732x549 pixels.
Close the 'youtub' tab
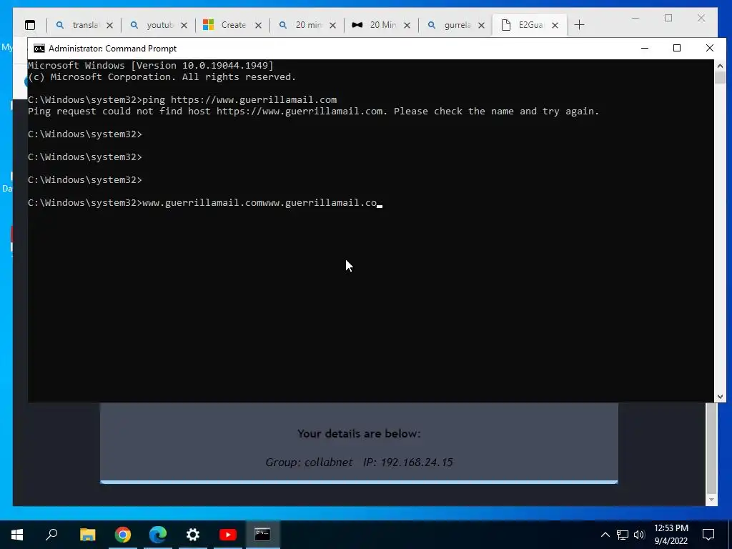coord(184,25)
